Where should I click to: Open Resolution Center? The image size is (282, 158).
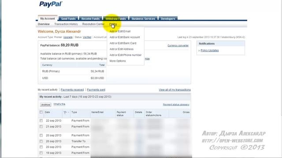(x=93, y=24)
